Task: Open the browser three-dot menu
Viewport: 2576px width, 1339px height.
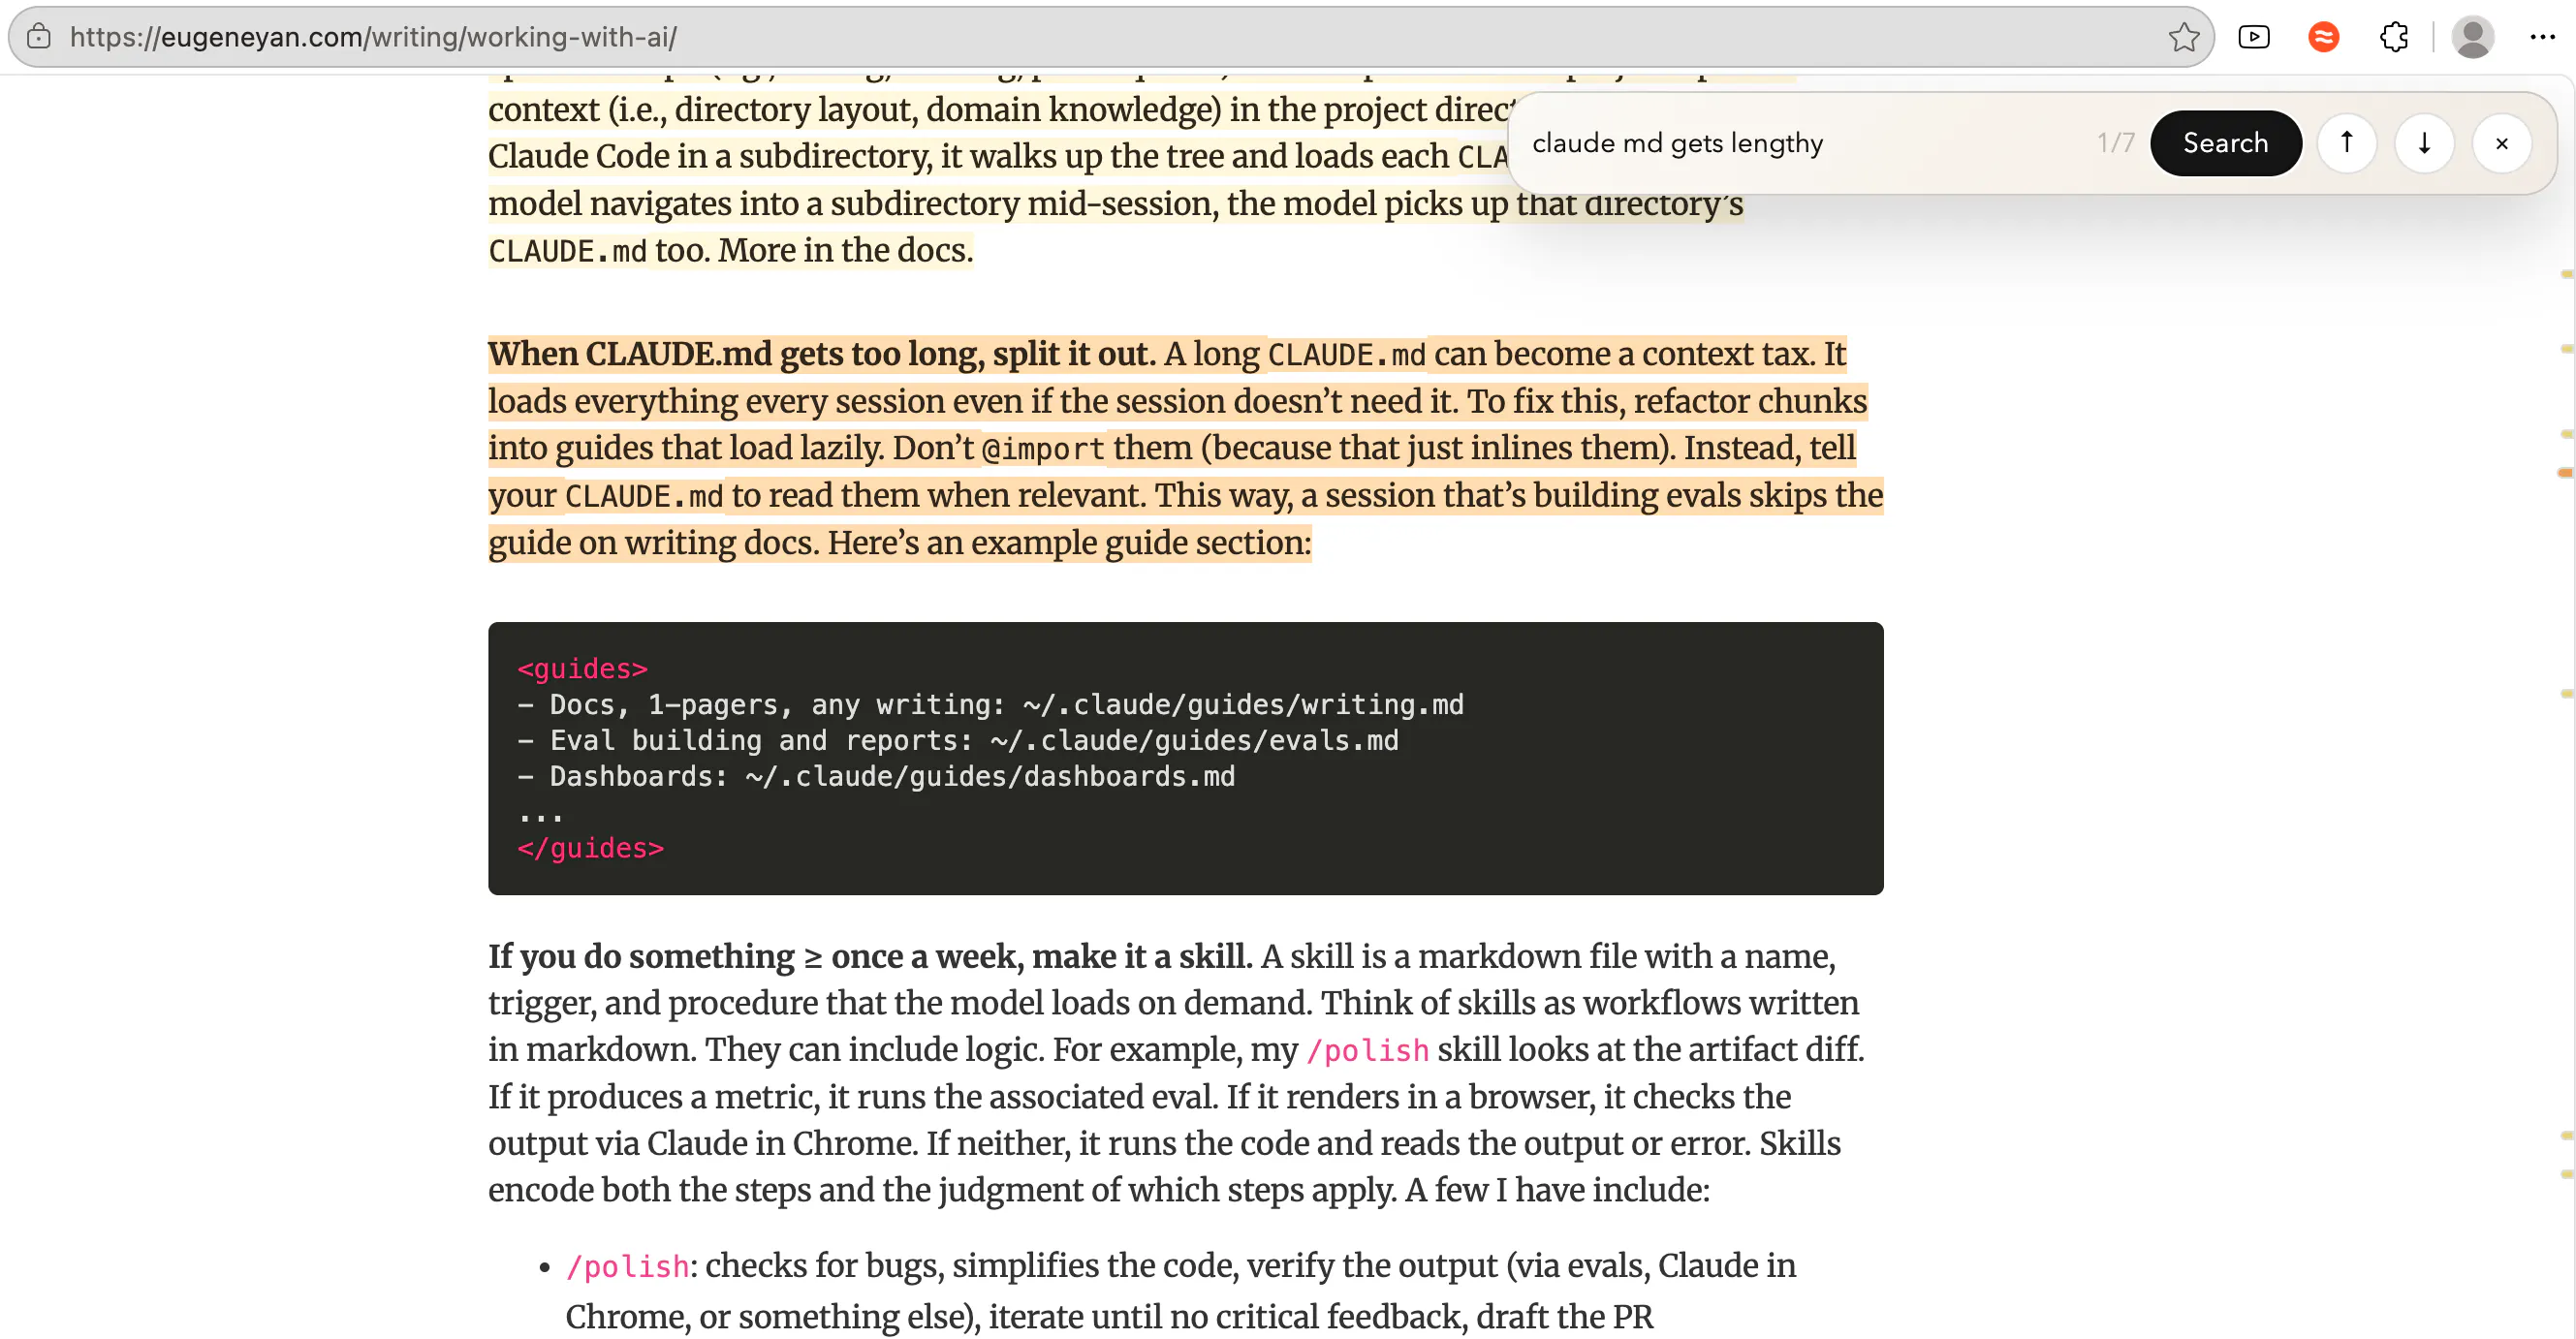Action: click(x=2542, y=37)
